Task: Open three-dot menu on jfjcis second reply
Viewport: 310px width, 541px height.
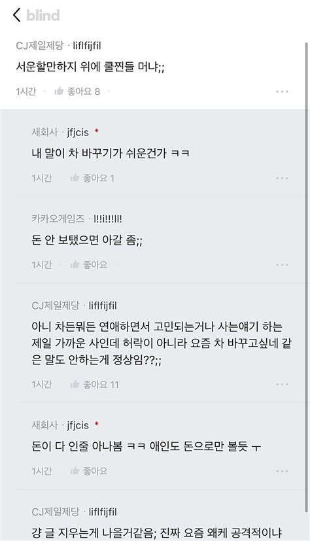Action: coord(282,471)
